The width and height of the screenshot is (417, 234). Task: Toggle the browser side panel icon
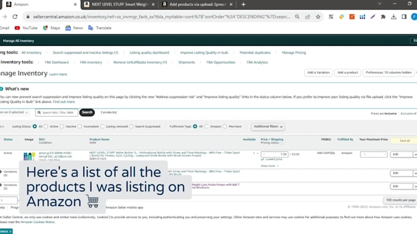pos(404,16)
